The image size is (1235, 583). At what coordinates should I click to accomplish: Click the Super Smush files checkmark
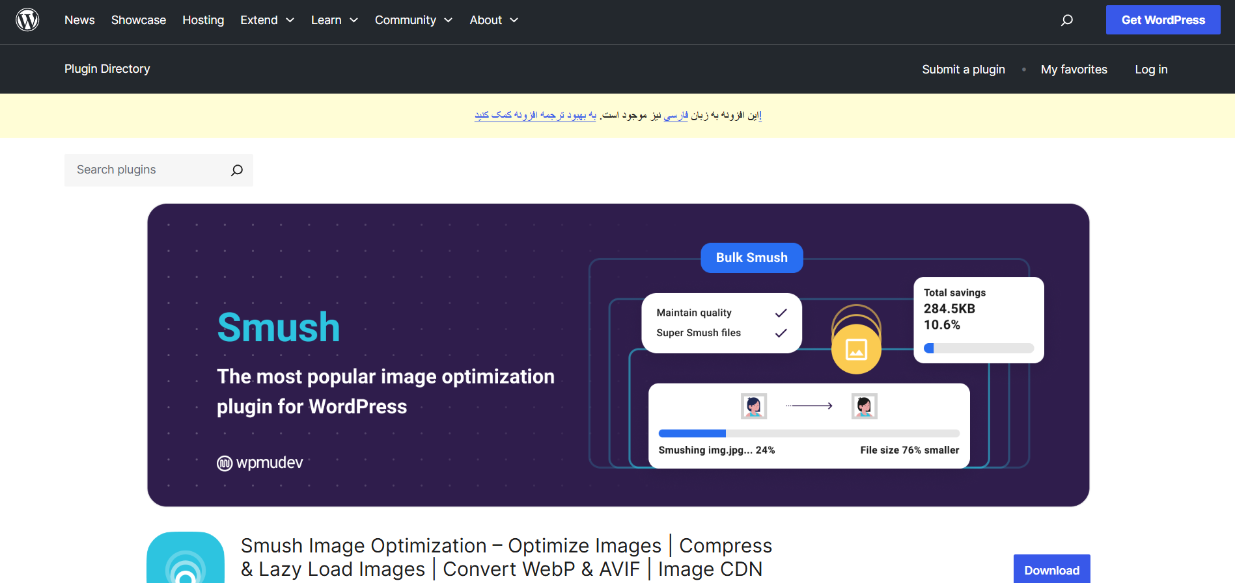pyautogui.click(x=781, y=333)
